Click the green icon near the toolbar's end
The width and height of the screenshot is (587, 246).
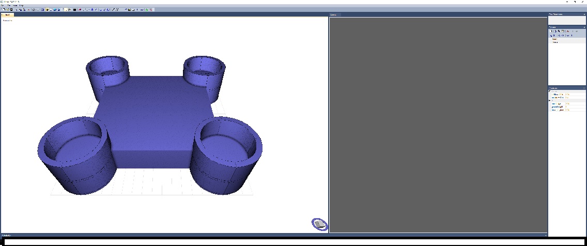click(147, 10)
